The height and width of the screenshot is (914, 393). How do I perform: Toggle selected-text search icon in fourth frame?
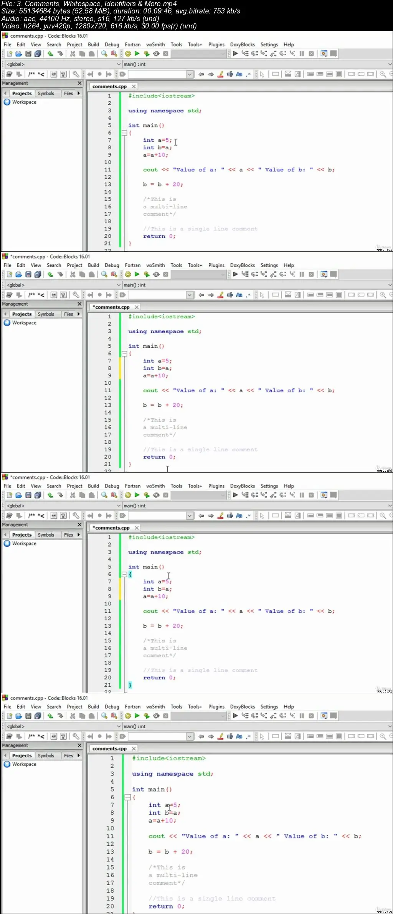230,736
